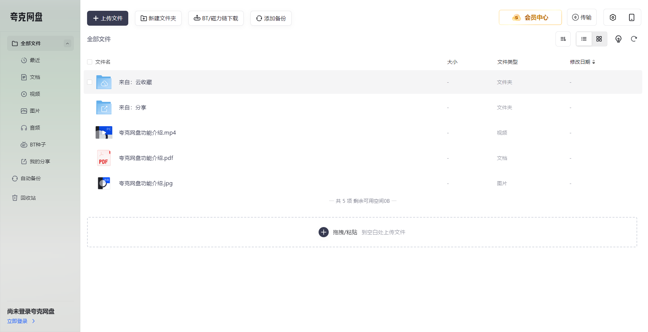This screenshot has height=332, width=648.
Task: Click 文档 document icon in sidebar
Action: [24, 77]
